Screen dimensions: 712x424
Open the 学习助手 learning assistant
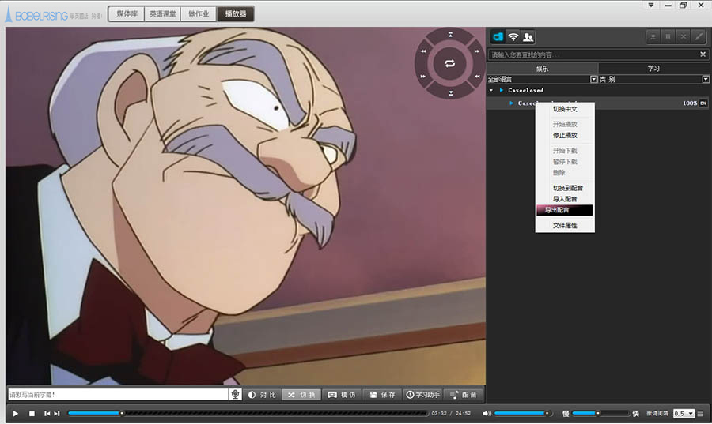422,395
